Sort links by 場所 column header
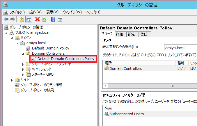197x126 pixels. pyautogui.click(x=139, y=63)
